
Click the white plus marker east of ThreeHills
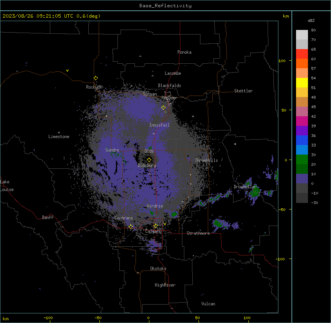pyautogui.click(x=235, y=144)
